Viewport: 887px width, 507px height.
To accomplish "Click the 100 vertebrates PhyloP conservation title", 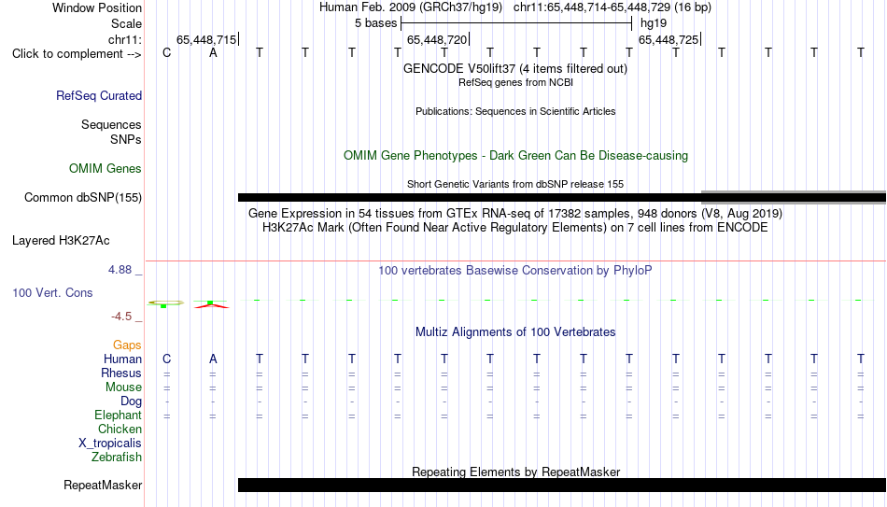I will click(515, 271).
